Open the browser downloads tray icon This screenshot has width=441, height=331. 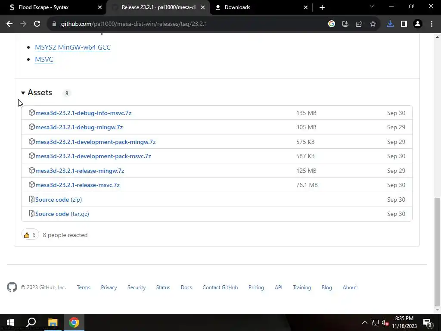390,24
